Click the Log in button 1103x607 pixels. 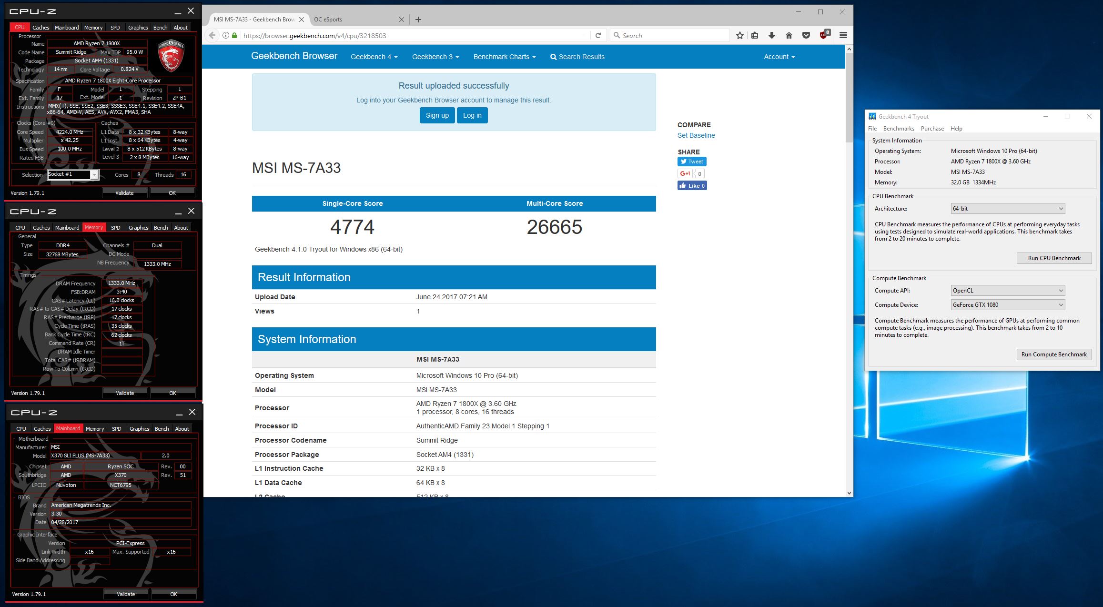click(472, 115)
